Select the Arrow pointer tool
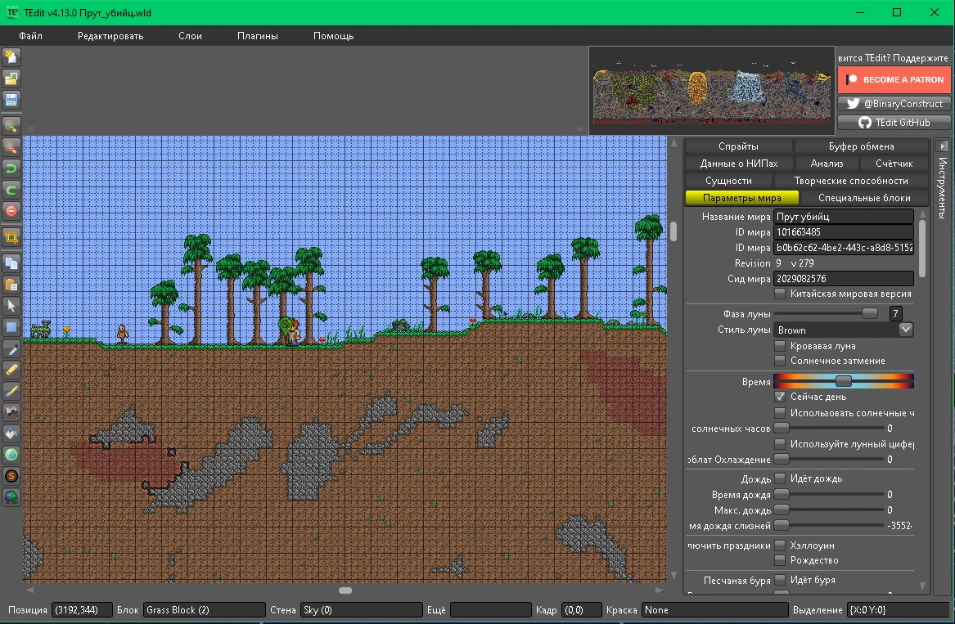Screen dimensions: 955x624 (11, 306)
